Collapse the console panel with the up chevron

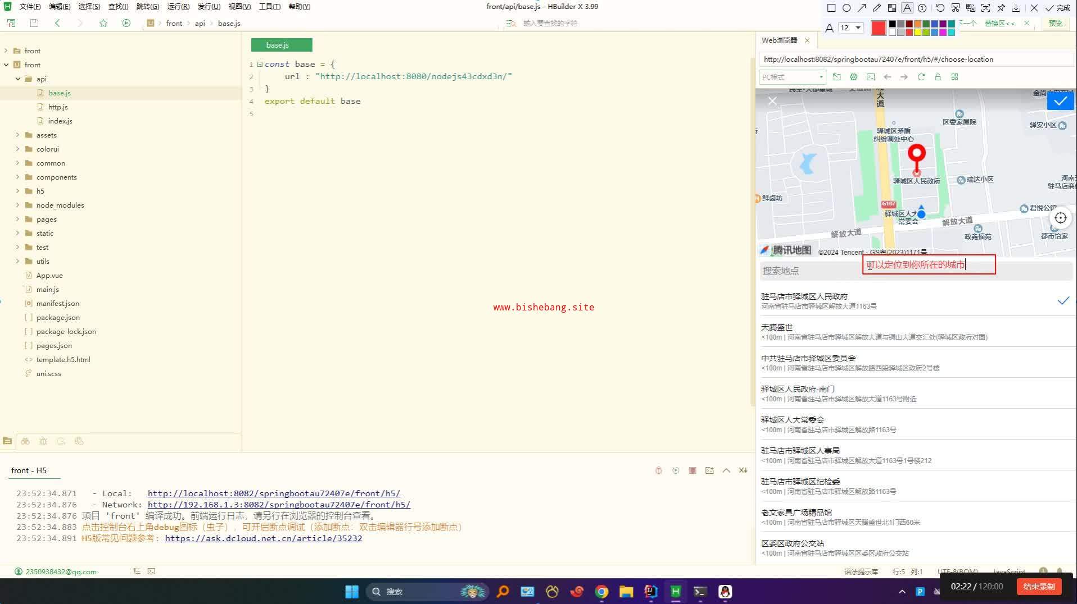click(x=726, y=470)
